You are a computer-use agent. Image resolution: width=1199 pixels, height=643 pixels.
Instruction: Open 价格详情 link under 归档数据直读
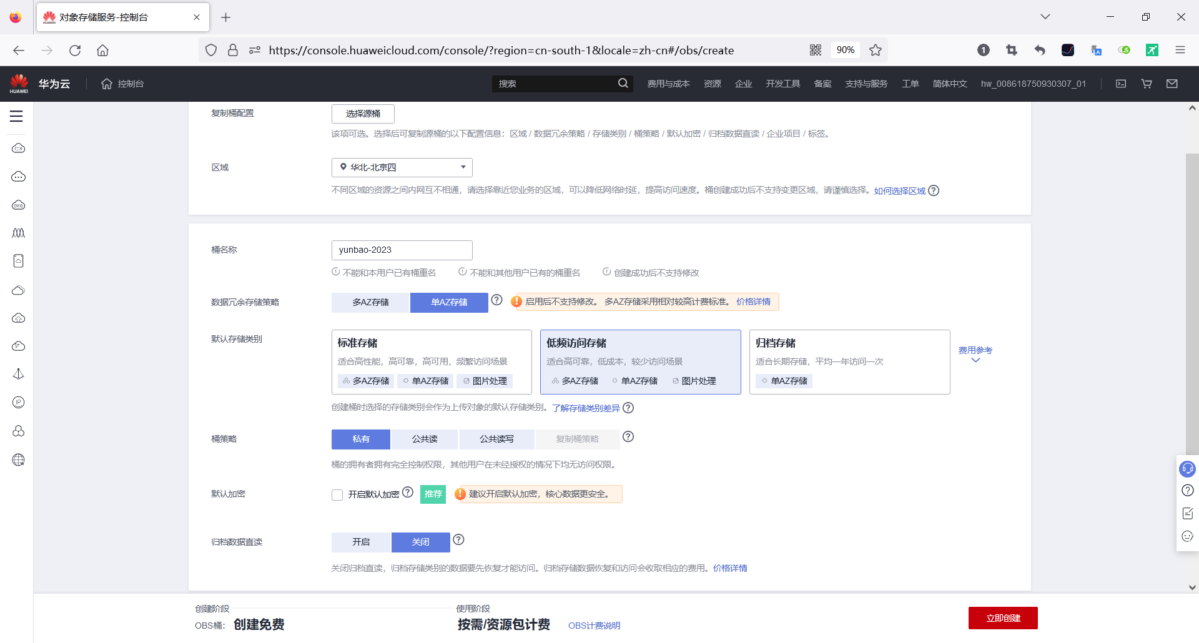pyautogui.click(x=730, y=568)
